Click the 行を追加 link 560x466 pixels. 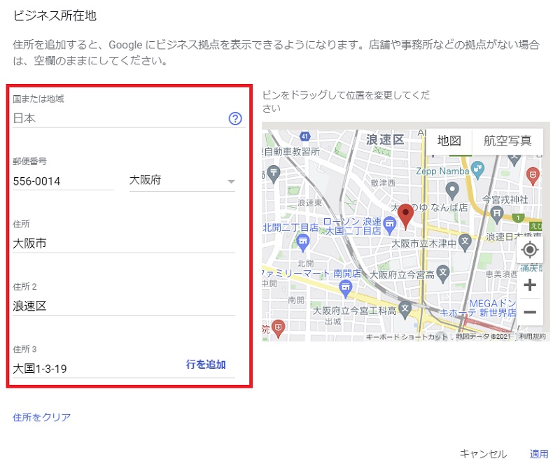coord(206,365)
